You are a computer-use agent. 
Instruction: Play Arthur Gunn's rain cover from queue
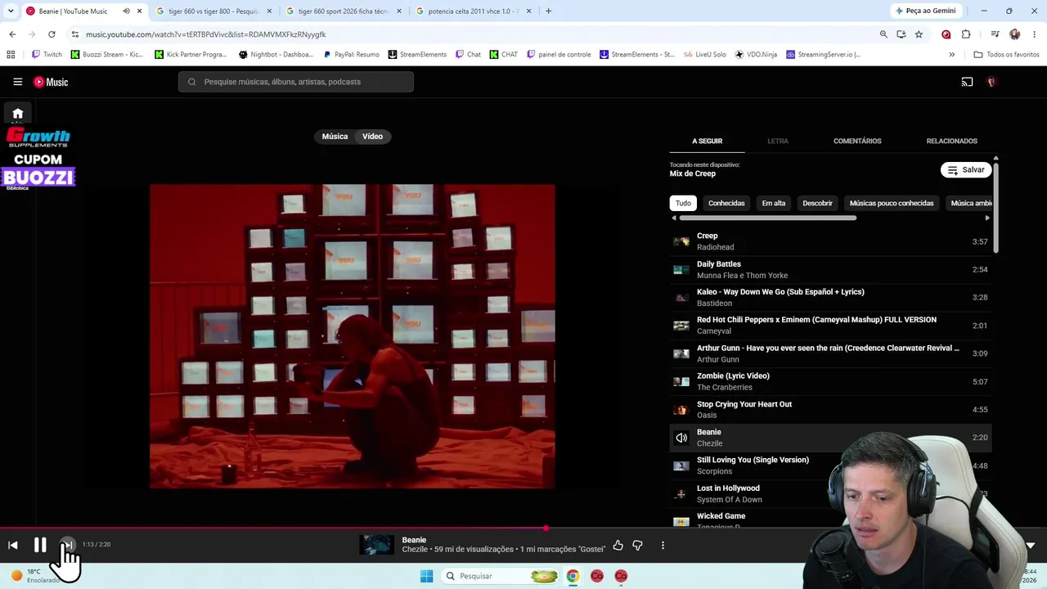click(x=830, y=353)
